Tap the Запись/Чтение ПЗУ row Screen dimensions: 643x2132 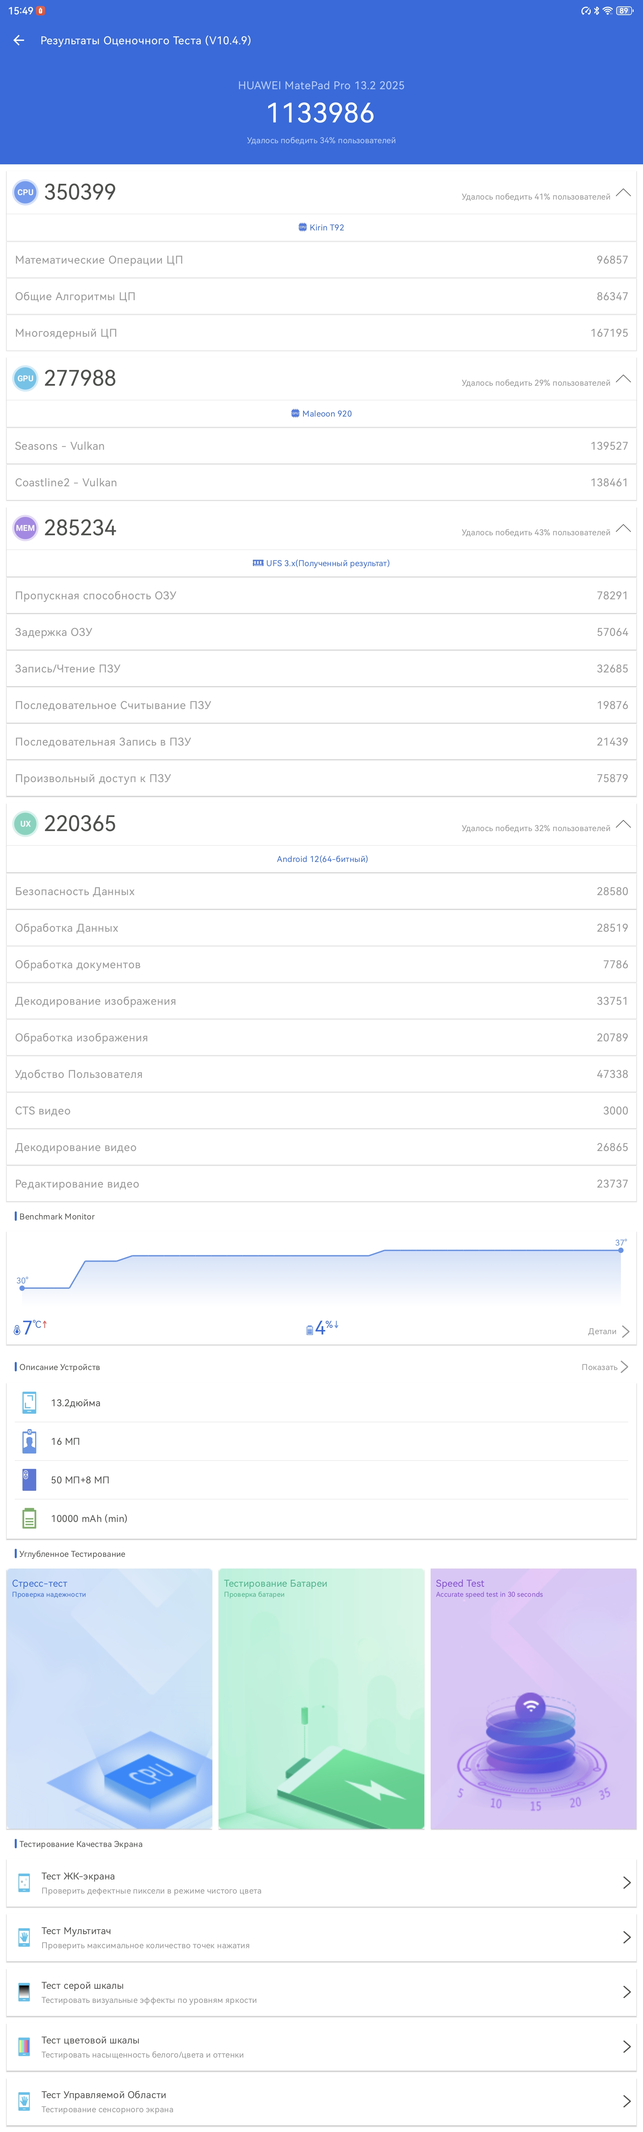pyautogui.click(x=321, y=669)
